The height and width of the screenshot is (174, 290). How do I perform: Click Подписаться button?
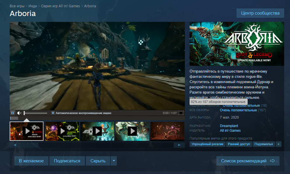tap(67, 161)
